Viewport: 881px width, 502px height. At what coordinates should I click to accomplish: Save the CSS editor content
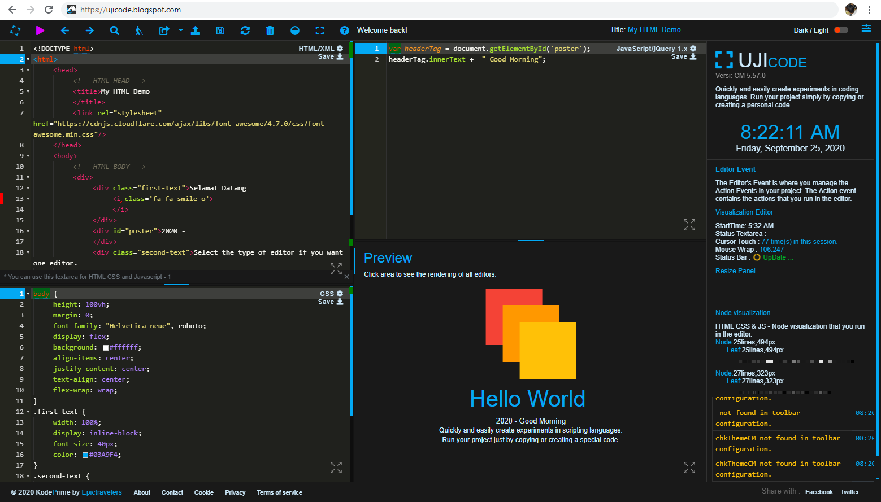pos(331,302)
